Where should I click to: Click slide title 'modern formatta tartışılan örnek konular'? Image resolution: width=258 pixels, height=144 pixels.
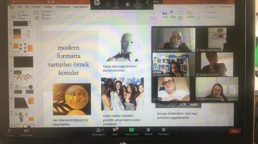(69, 60)
